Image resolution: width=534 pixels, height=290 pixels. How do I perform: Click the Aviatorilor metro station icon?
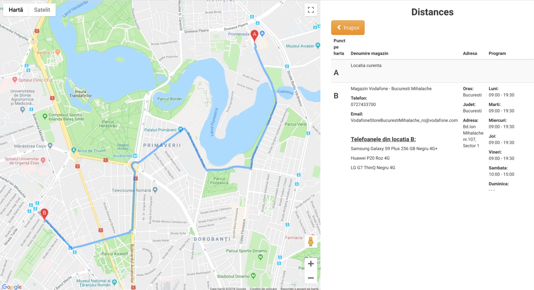tap(135, 156)
